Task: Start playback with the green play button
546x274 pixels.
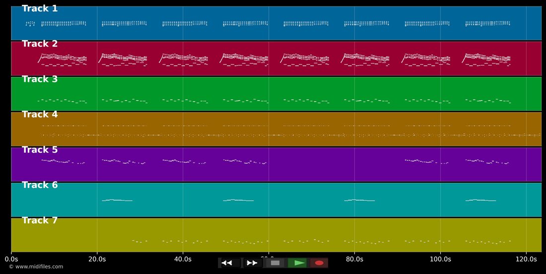Action: 297,263
